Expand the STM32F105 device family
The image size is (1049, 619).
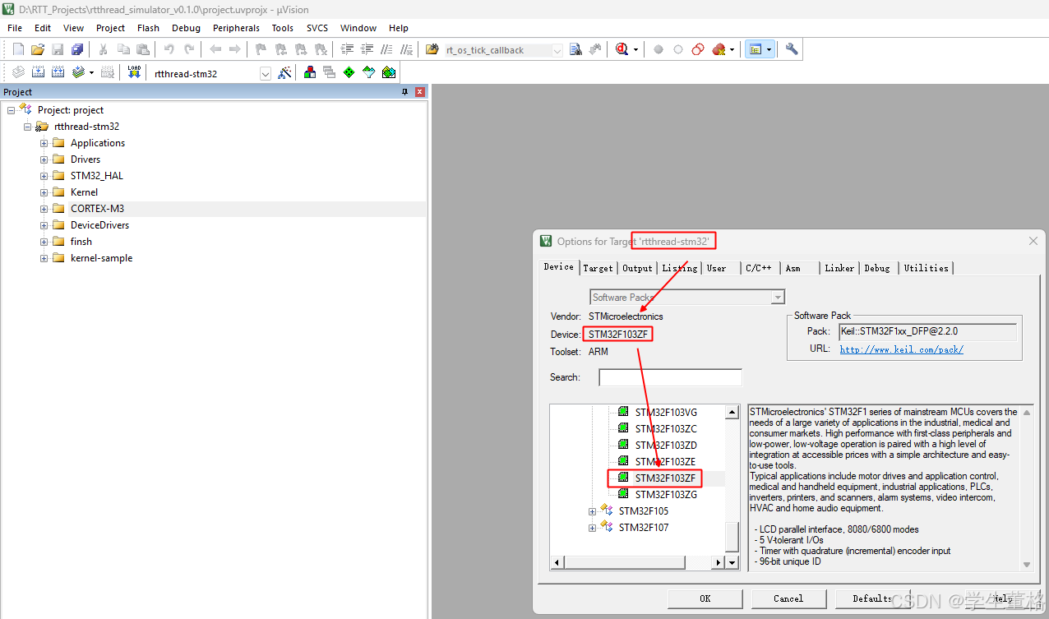click(592, 511)
